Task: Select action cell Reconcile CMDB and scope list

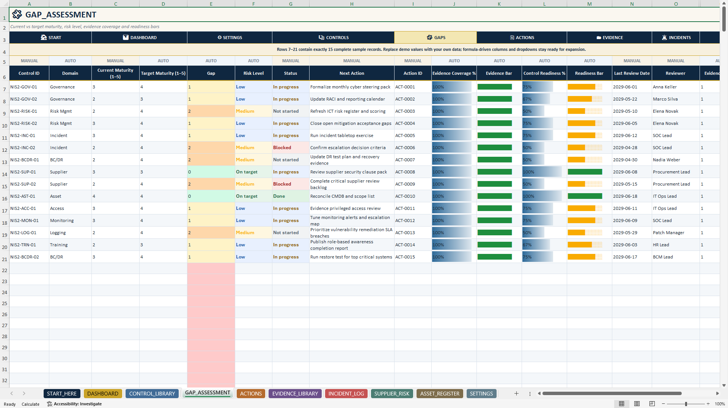Action: click(x=352, y=196)
